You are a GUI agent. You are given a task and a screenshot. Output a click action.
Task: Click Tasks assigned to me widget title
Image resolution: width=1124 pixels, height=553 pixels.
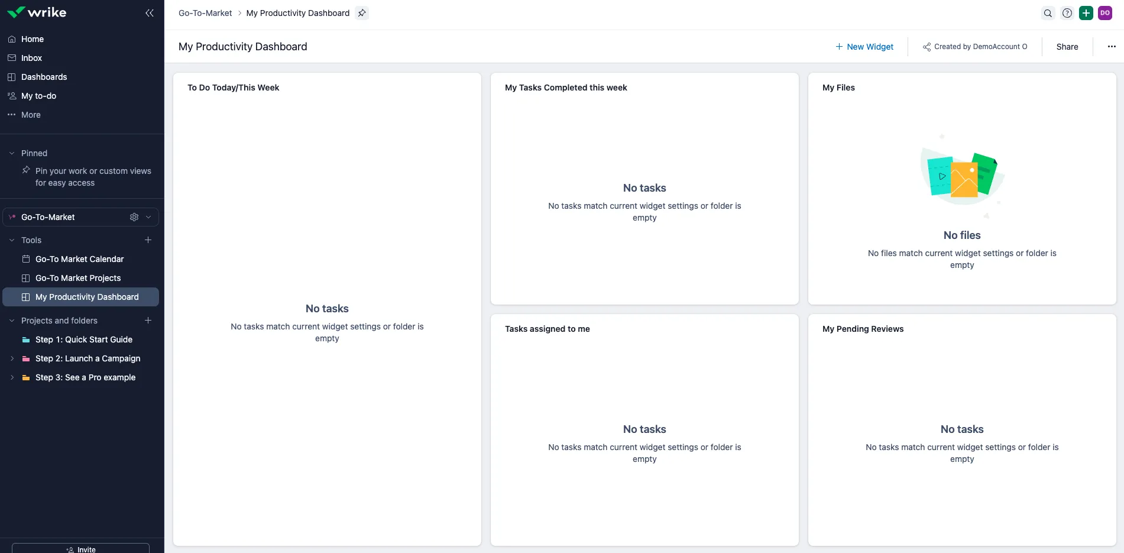(x=548, y=329)
